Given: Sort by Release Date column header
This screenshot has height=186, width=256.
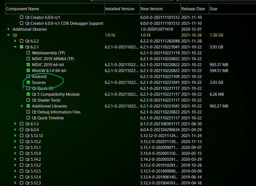Looking at the screenshot, I should click(x=195, y=9).
